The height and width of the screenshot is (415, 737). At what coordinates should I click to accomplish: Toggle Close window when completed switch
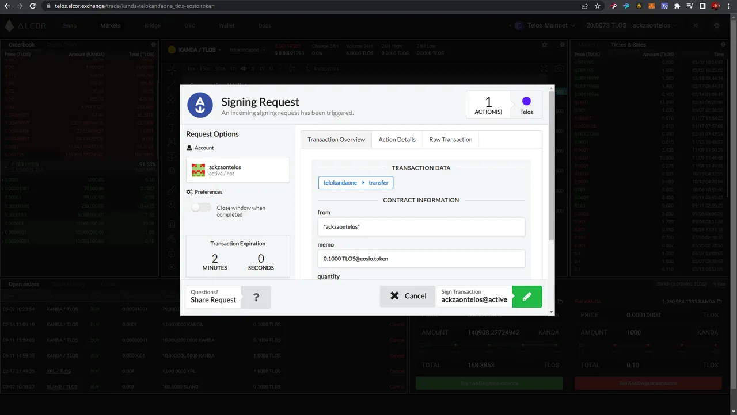coord(201,207)
